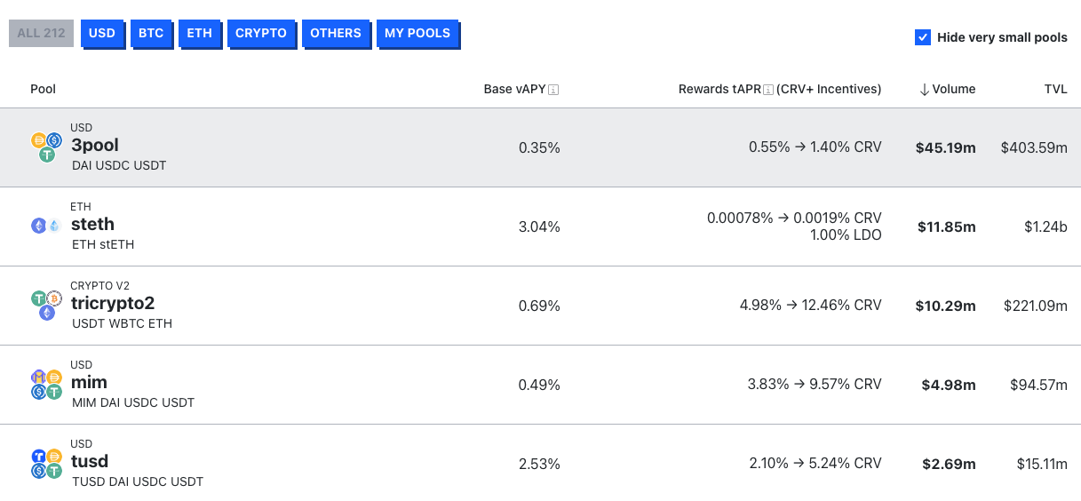The width and height of the screenshot is (1081, 501).
Task: Click the 2.10% → 5.24% CRV reward
Action: [x=815, y=463]
